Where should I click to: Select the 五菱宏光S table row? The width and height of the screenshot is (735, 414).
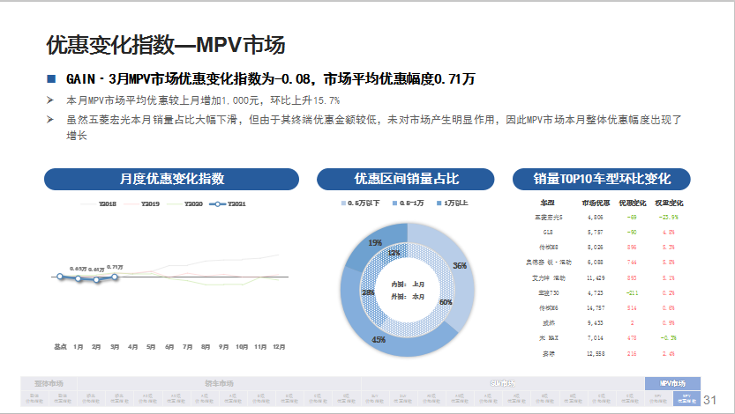602,216
